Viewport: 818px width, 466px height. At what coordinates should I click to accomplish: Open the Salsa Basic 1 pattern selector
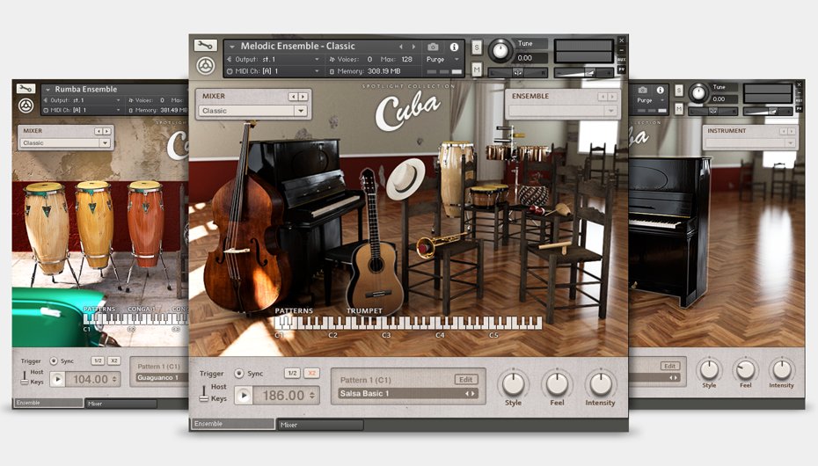tap(408, 394)
